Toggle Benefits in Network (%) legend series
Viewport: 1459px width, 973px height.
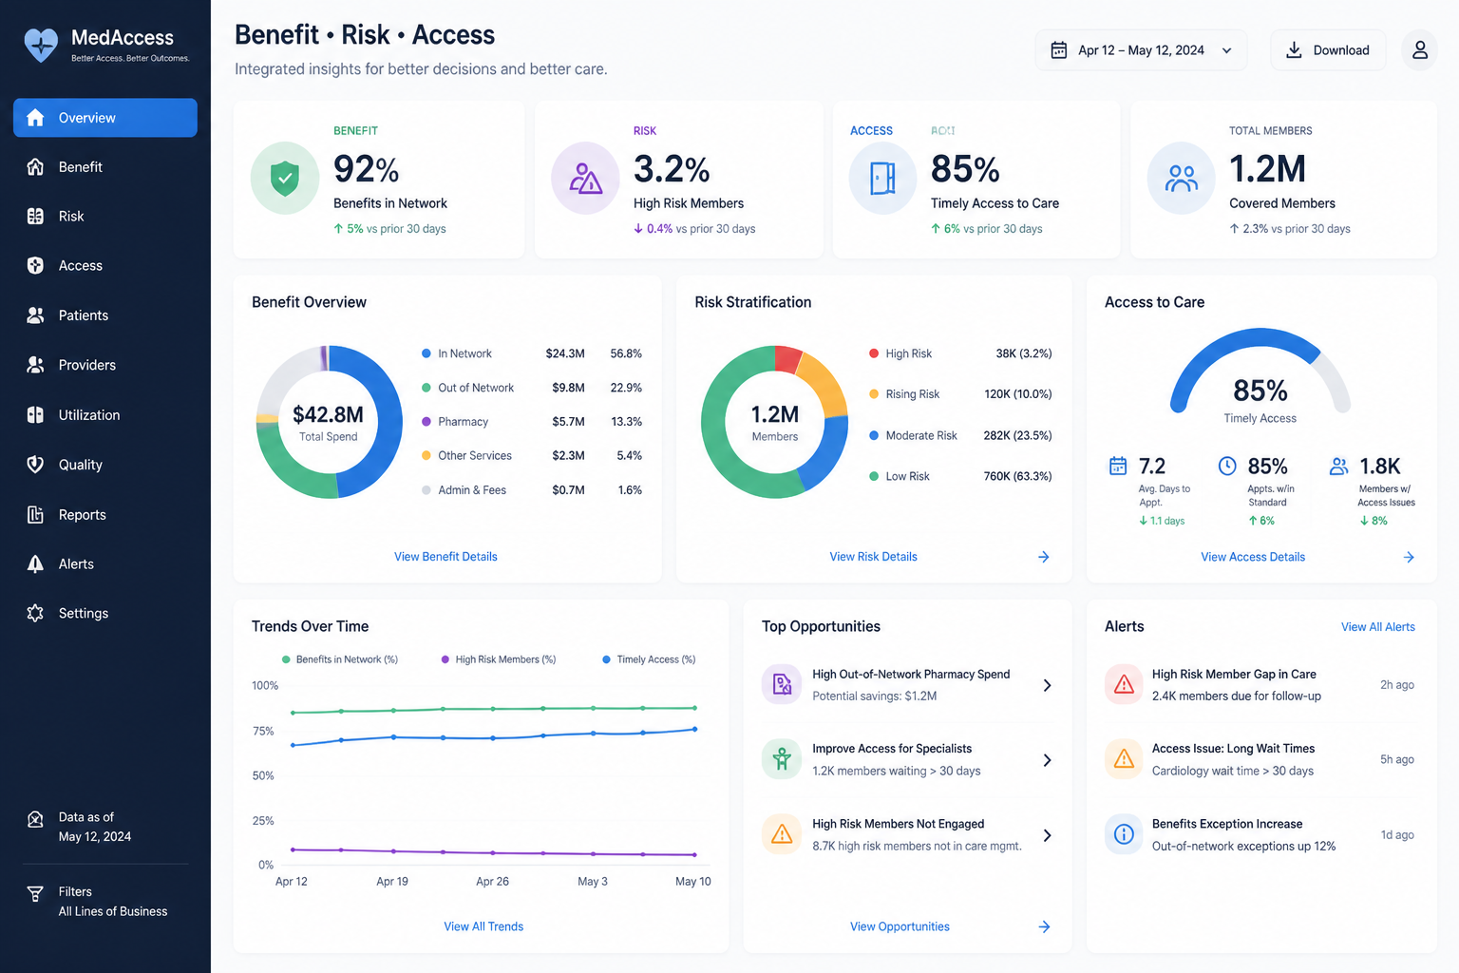340,659
